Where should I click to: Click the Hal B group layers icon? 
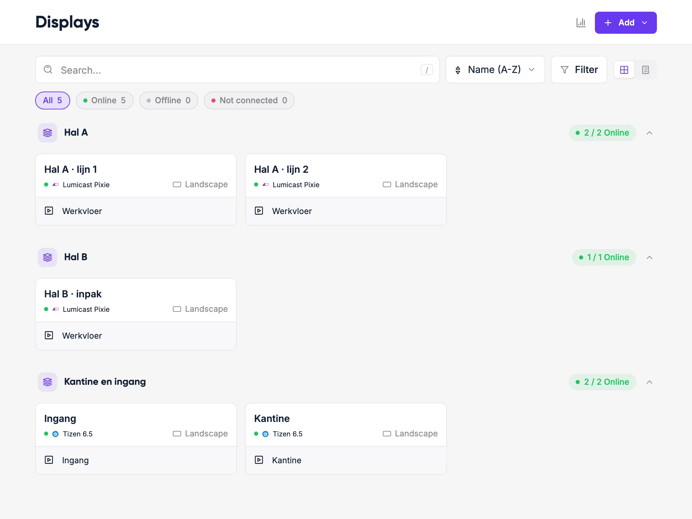click(48, 257)
